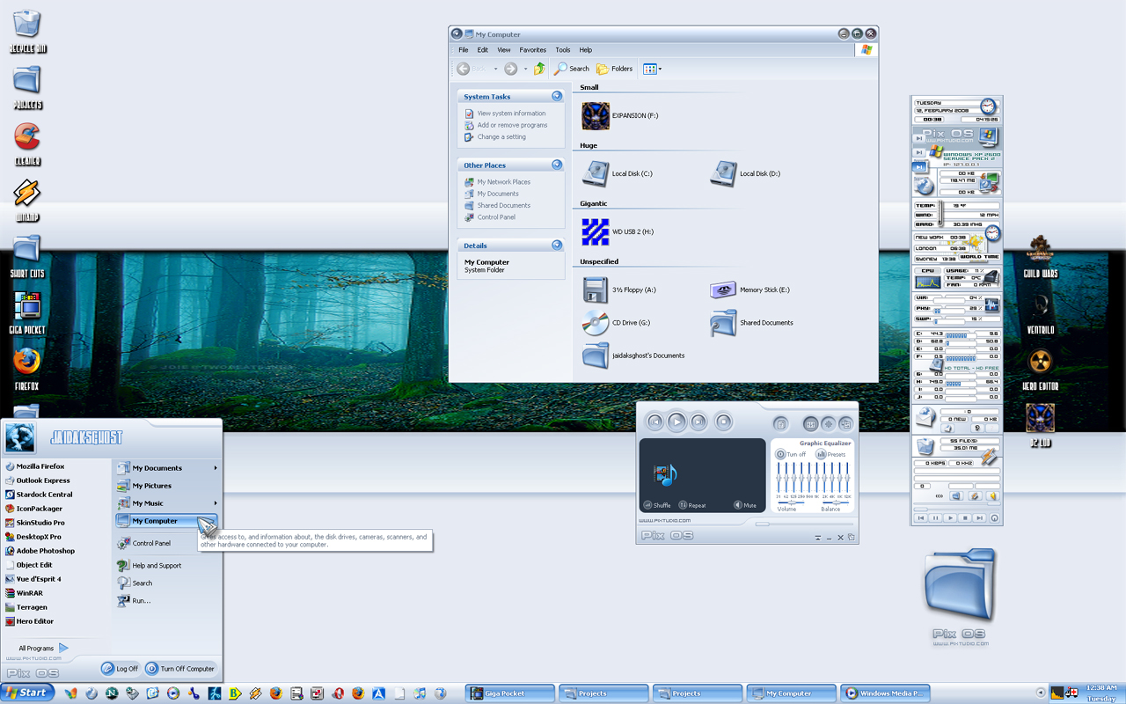Click the Turn Off Computer button

[x=180, y=668]
